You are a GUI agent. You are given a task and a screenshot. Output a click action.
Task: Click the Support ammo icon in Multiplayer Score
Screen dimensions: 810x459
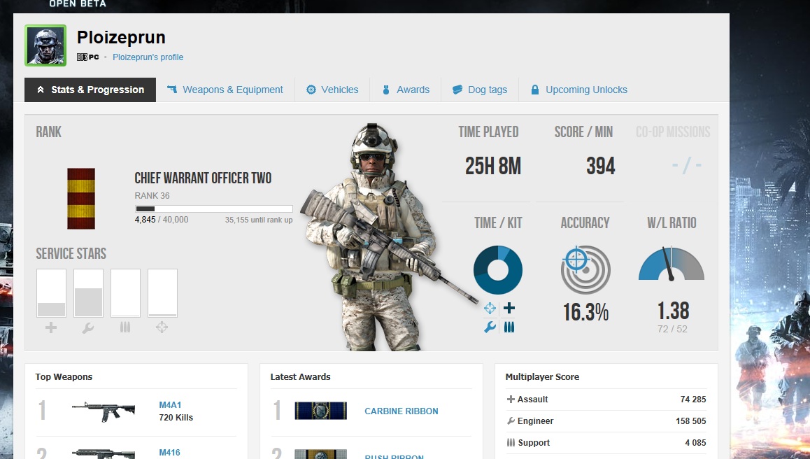(x=511, y=442)
